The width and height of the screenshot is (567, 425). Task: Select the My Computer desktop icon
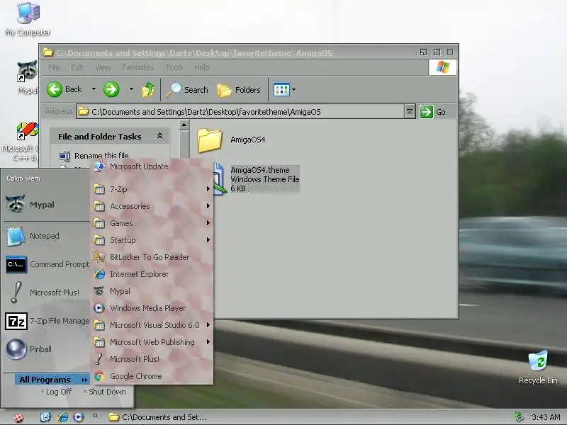pos(28,19)
